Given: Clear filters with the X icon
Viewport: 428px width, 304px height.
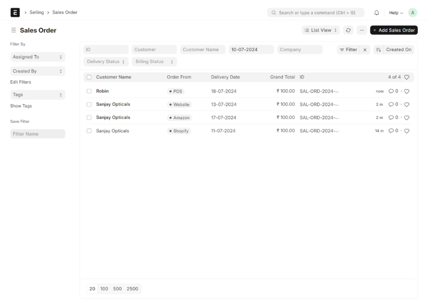Looking at the screenshot, I should pos(365,50).
